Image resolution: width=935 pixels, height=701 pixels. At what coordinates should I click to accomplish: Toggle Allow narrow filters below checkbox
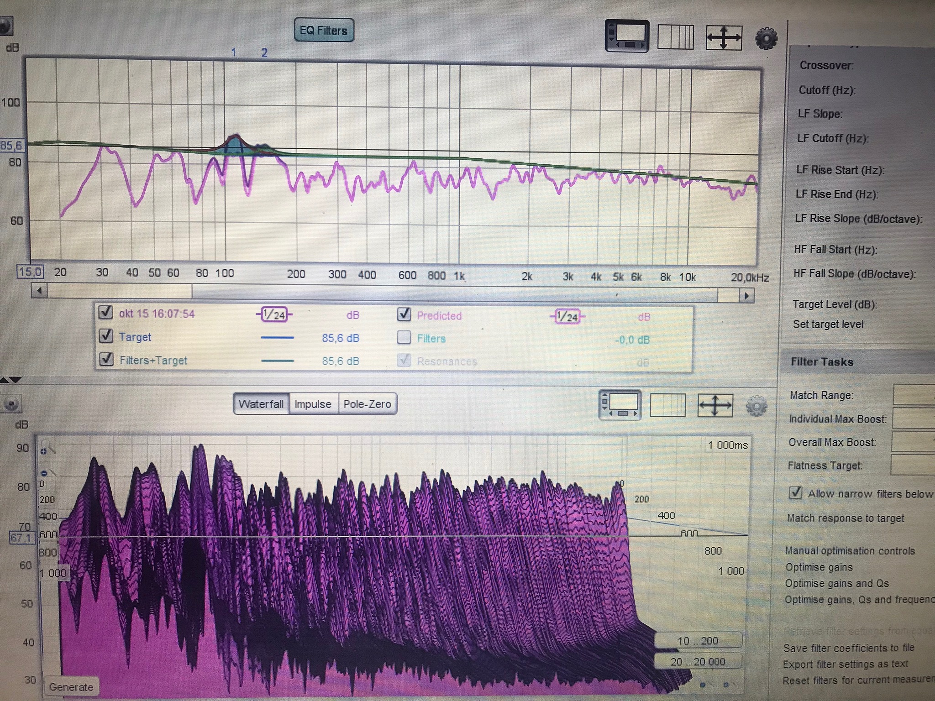[x=796, y=493]
